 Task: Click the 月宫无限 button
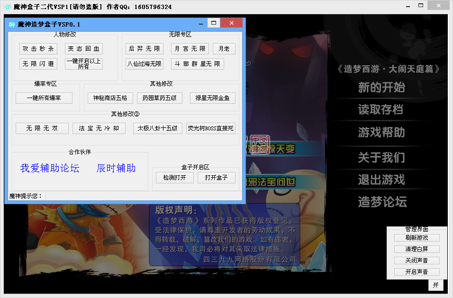190,49
